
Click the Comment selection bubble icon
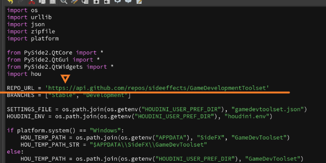118,2
